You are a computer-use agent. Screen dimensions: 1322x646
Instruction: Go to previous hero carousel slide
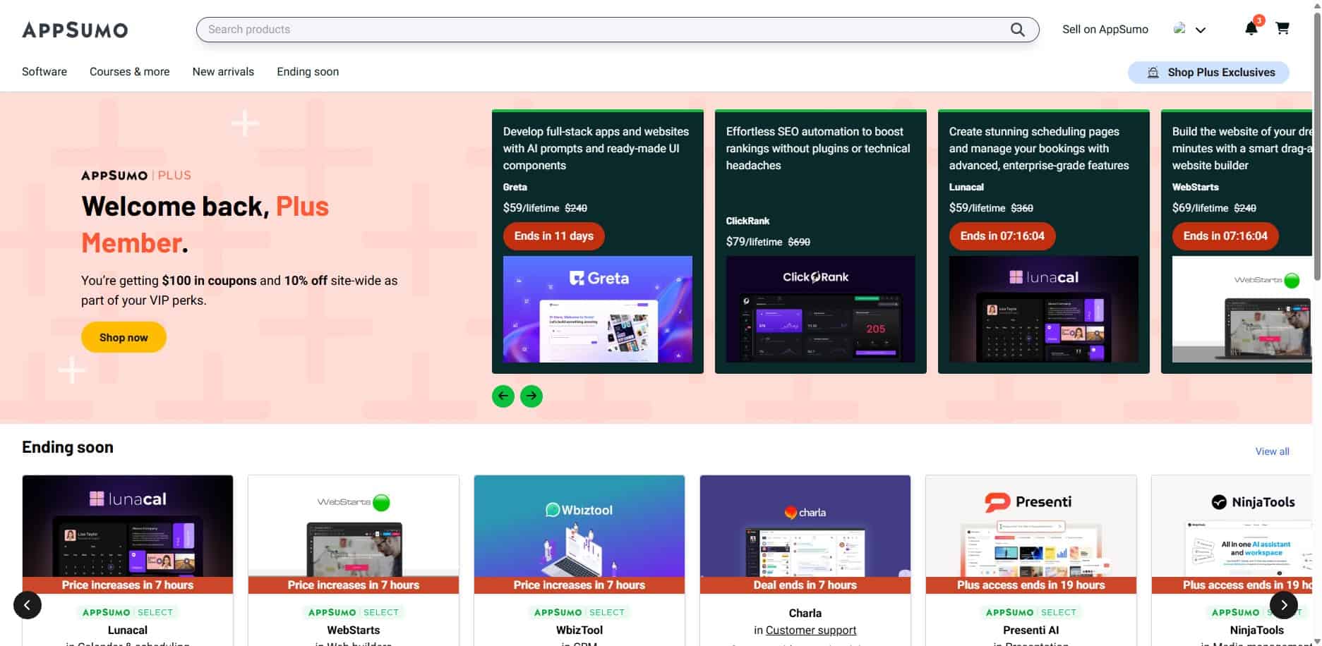pos(503,396)
